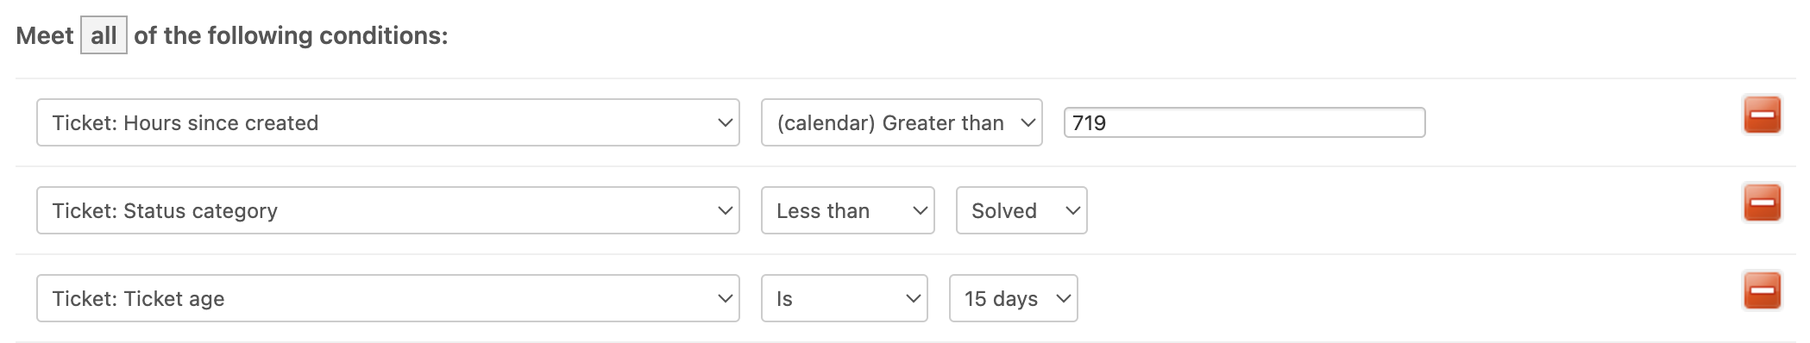This screenshot has height=343, width=1810.
Task: Click chevron arrow of Solved dropdown
Action: click(x=1072, y=210)
